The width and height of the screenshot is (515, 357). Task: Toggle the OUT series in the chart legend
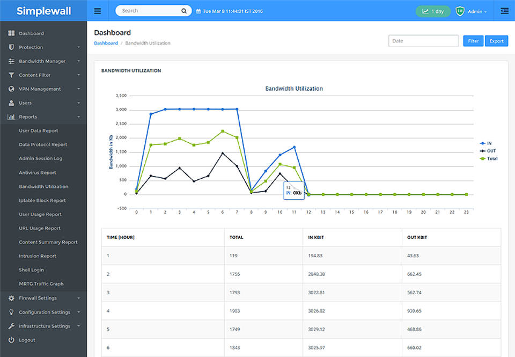click(x=489, y=151)
